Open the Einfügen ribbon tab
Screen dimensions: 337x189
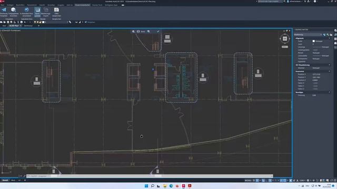click(x=10, y=5)
